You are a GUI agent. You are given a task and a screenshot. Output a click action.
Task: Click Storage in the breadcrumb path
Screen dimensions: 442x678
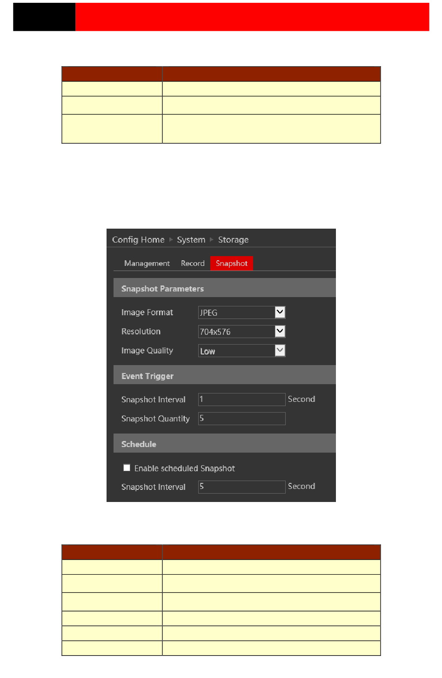(233, 240)
